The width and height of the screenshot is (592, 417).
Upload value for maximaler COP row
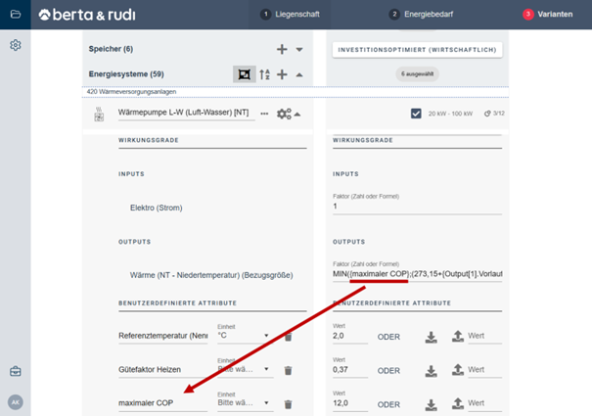[458, 403]
